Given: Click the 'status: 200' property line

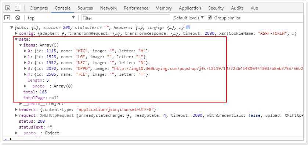Looking at the screenshot, I should pyautogui.click(x=32, y=121).
